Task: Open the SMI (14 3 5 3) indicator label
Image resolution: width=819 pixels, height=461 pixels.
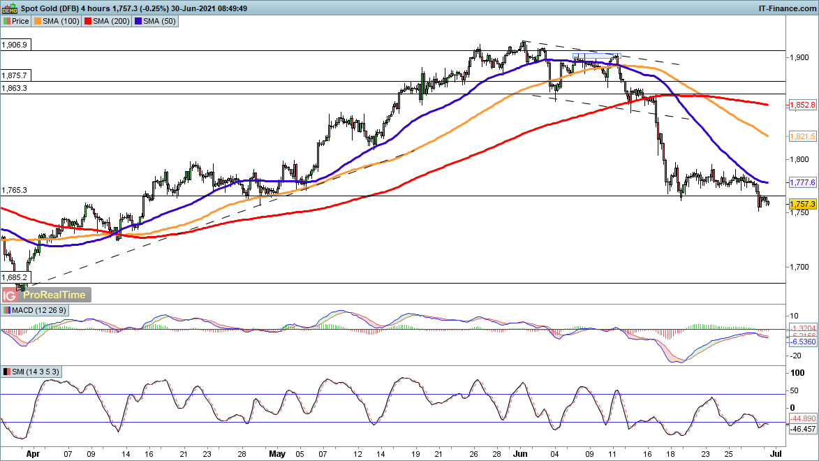Action: pyautogui.click(x=32, y=371)
